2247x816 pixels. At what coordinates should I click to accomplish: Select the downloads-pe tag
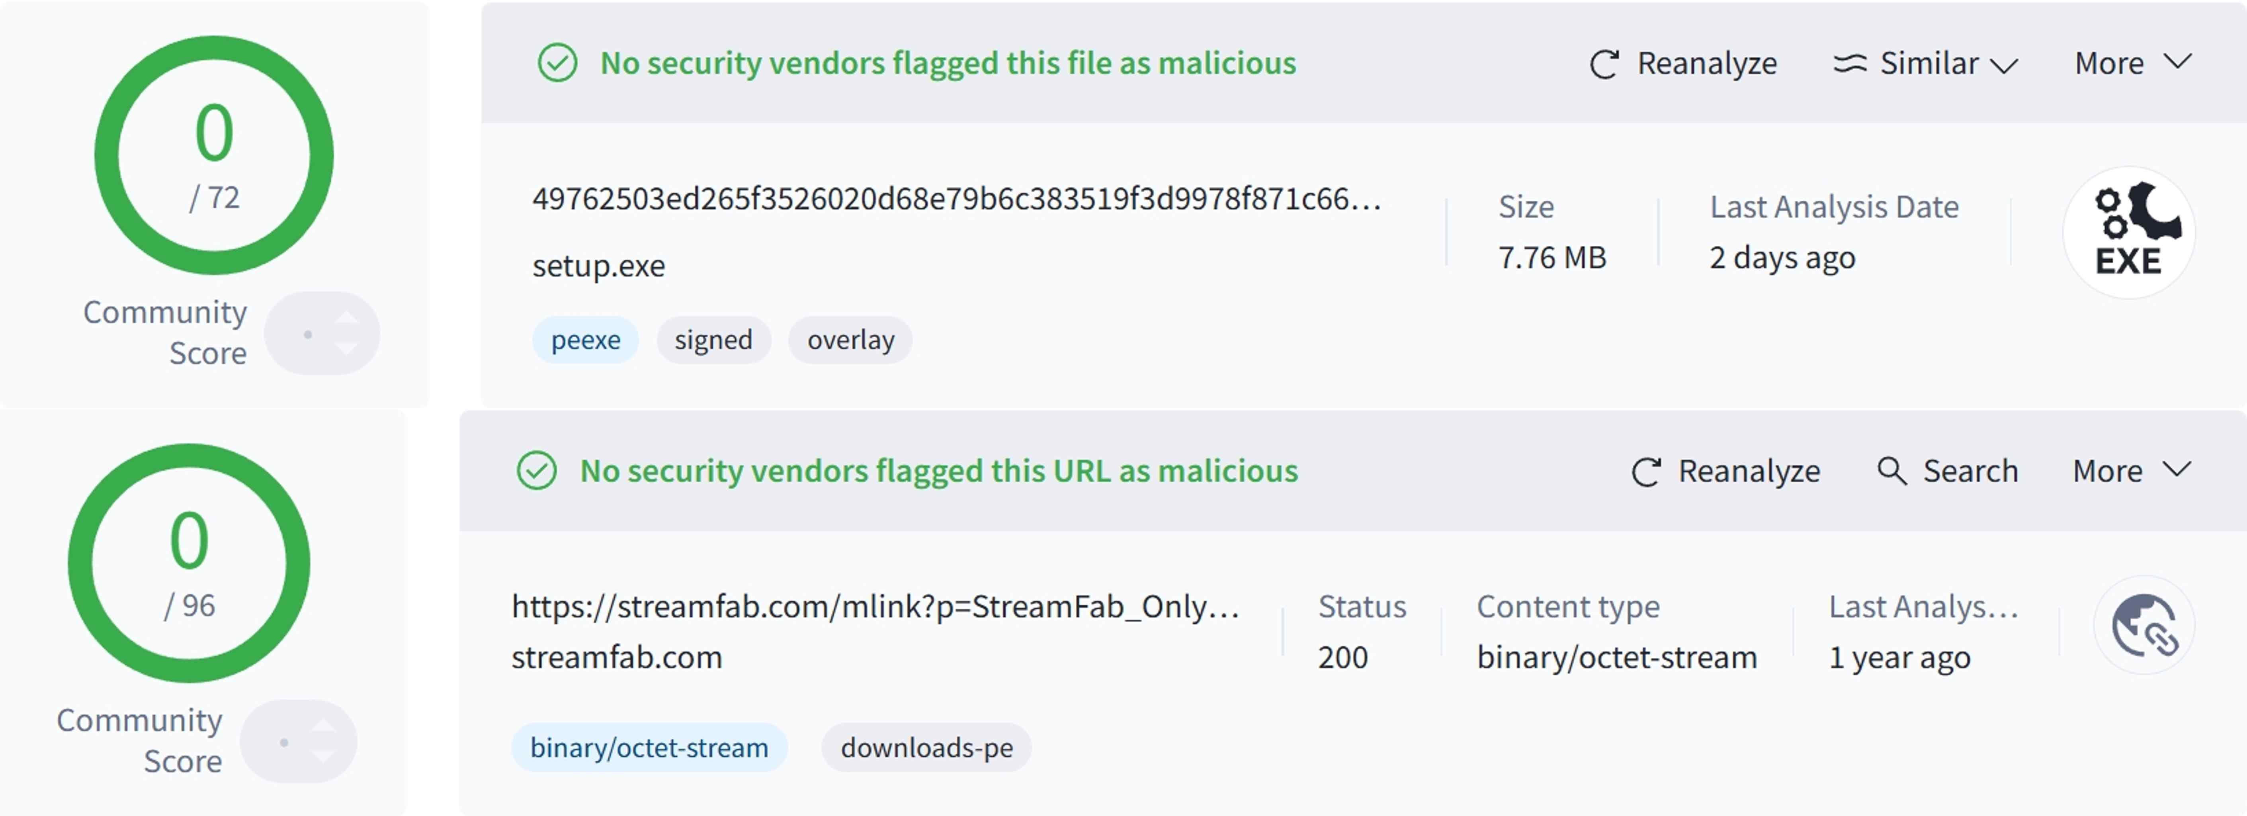926,747
